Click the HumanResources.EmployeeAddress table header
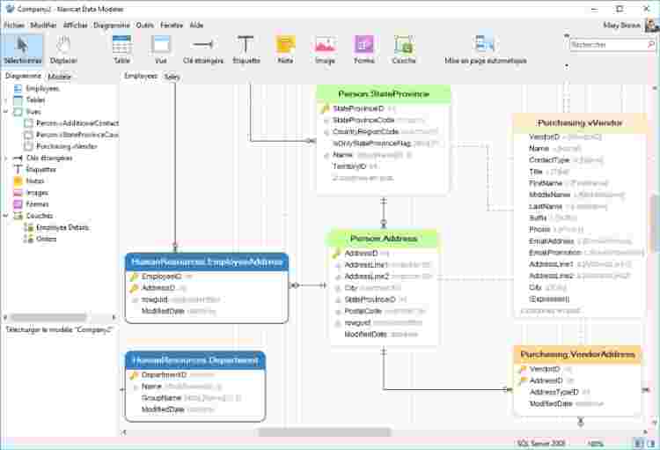Viewport: 660px width, 450px height. (207, 262)
